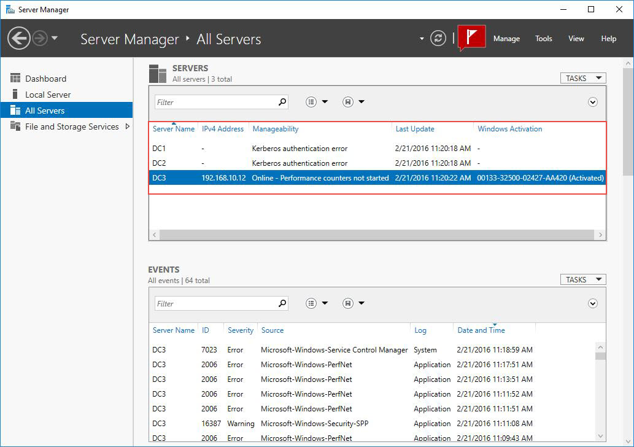Click the save query icon under Events
Screen dimensions: 634x447
(x=347, y=303)
